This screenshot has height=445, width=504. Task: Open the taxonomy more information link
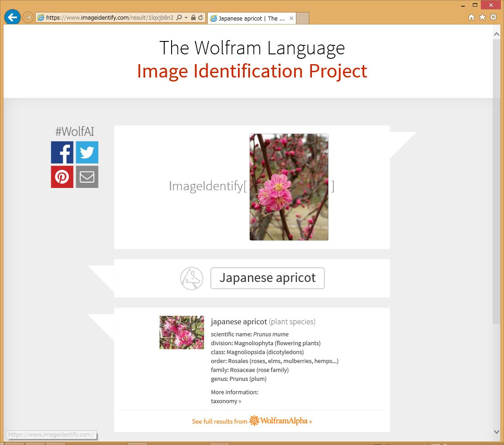[226, 401]
